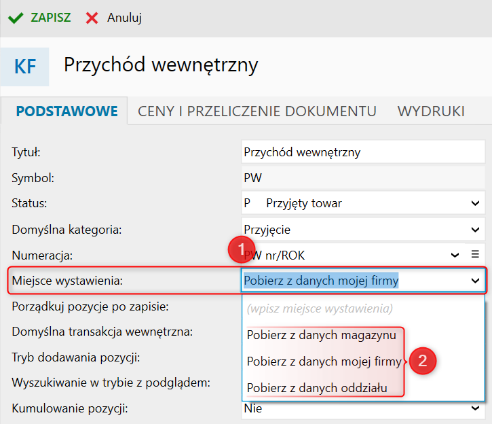Click the Porządkuj pozycje po zapisie label
Viewport: 492px width, 424px height.
(90, 306)
